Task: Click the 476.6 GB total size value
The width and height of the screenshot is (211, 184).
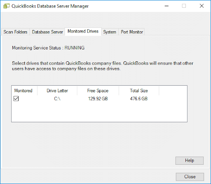Action: (x=139, y=99)
